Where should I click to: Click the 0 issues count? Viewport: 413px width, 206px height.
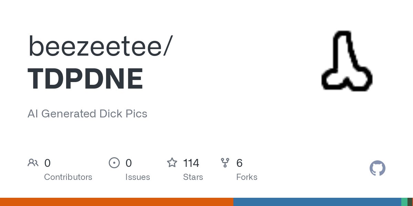coord(128,163)
